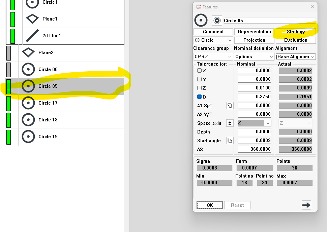Open the Comment button
This screenshot has height=232, width=327.
tap(213, 32)
